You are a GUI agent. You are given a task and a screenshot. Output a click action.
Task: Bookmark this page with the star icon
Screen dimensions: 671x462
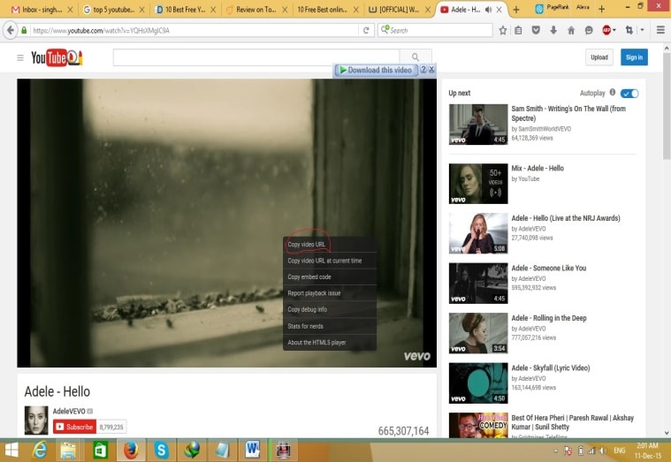(503, 30)
